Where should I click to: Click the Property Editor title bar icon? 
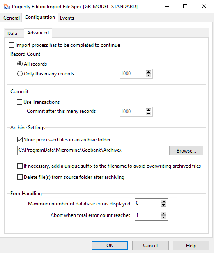click(6, 6)
